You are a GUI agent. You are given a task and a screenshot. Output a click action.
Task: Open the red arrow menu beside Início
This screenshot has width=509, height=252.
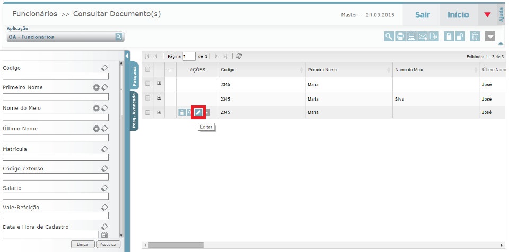click(x=487, y=15)
